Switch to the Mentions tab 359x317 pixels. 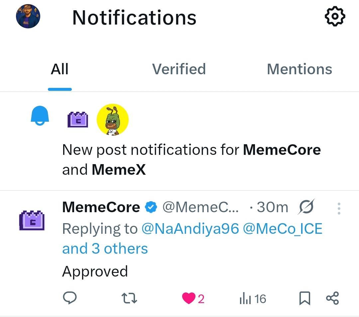(299, 69)
